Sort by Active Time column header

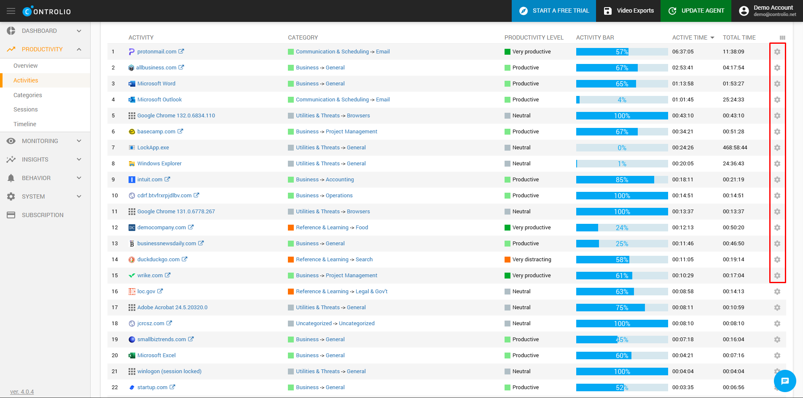690,37
